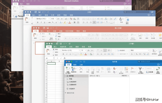Image resolution: width=162 pixels, height=103 pixels.
Task: Click the Send/Receive icon in Outlook
Action: [158, 69]
